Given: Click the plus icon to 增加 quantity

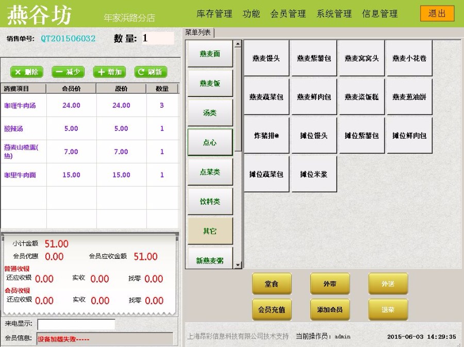Looking at the screenshot, I should pos(103,72).
